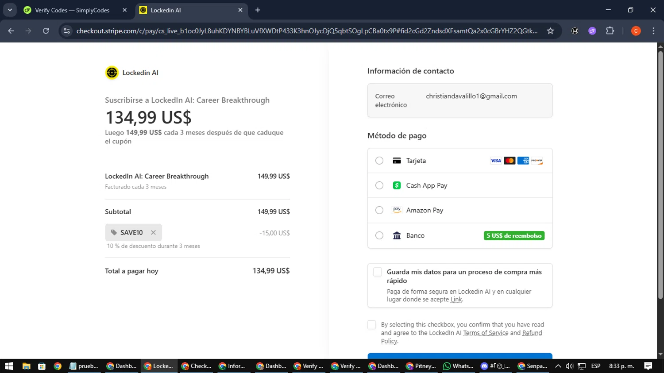Switch to the Senpa... Chrome taskbar window
Image resolution: width=664 pixels, height=373 pixels.
(533, 366)
